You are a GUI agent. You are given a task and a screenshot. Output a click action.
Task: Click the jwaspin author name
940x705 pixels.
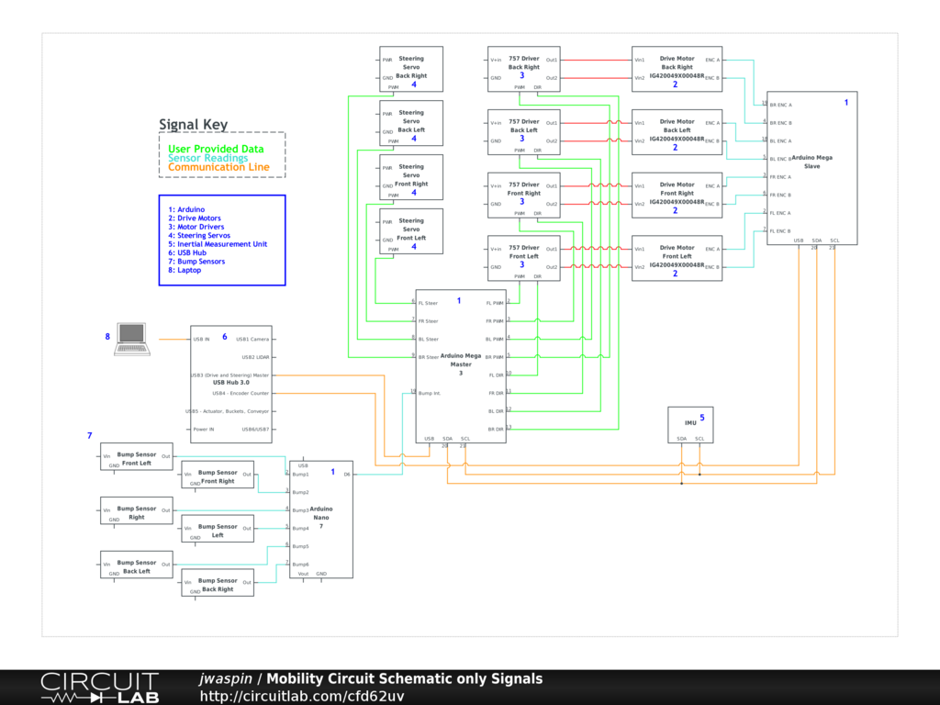pyautogui.click(x=226, y=679)
